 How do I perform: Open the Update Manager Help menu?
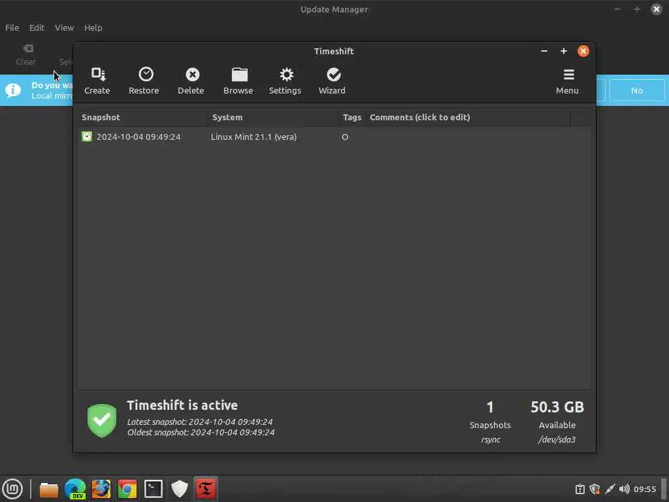[x=93, y=27]
